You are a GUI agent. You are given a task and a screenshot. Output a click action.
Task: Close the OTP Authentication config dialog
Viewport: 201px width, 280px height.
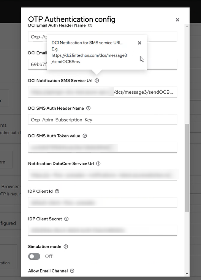tap(177, 20)
